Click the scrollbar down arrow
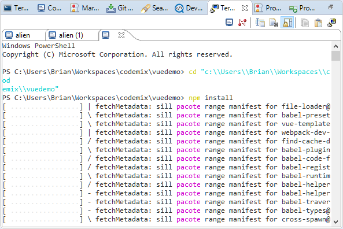343x229 pixels. pos(336,222)
